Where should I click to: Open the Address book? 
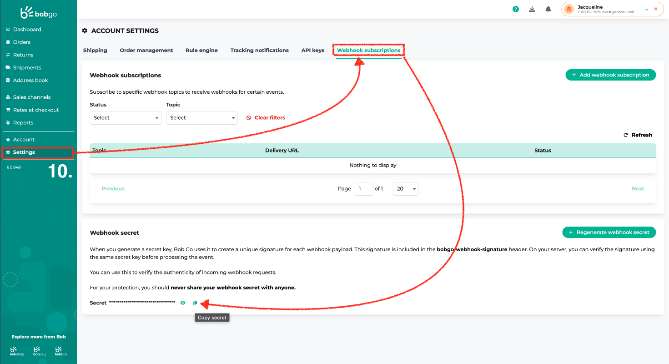(x=30, y=81)
